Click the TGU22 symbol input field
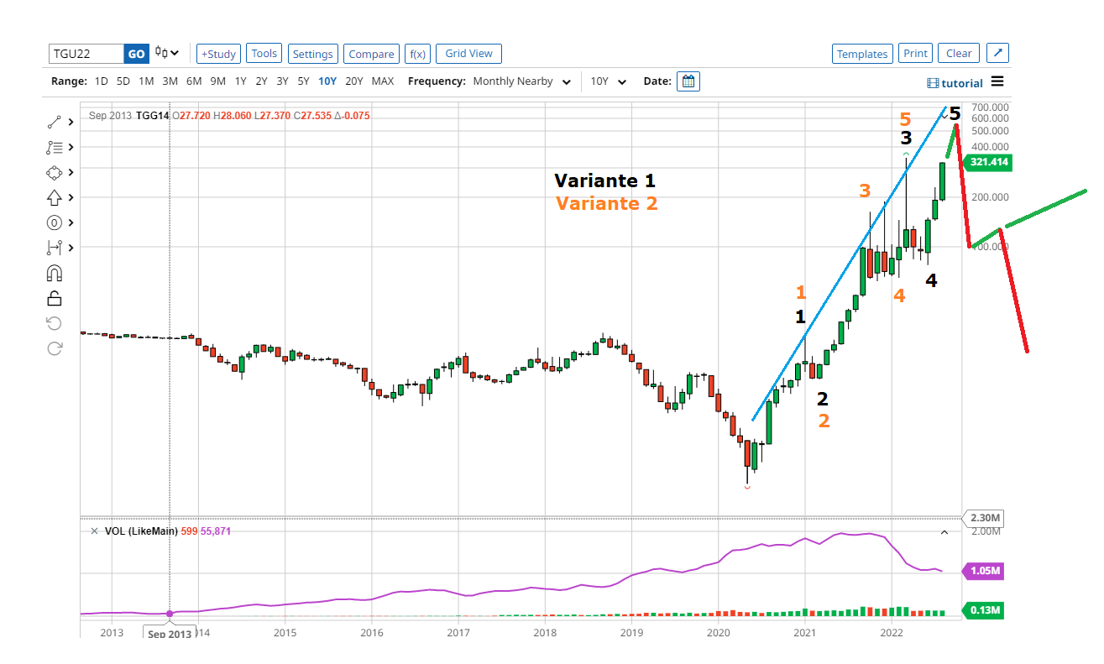 tap(86, 54)
